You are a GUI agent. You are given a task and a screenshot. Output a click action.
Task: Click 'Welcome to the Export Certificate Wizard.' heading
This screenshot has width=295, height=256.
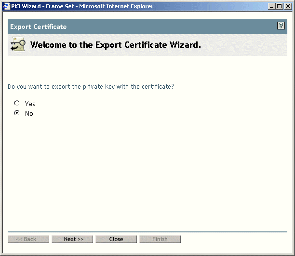(116, 45)
